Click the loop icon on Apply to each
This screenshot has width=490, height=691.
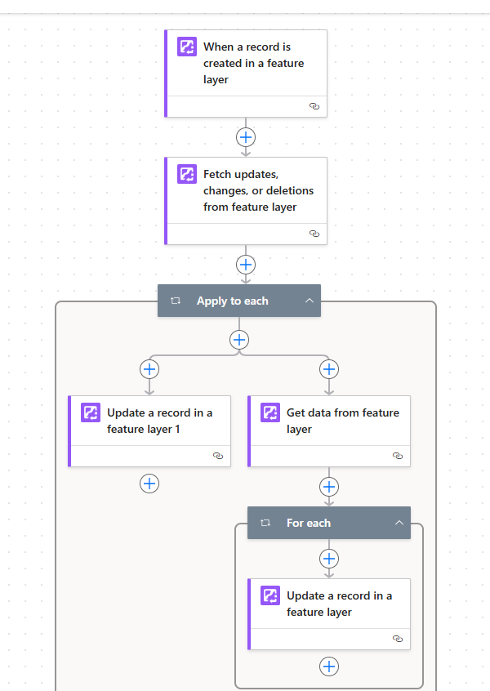(x=176, y=301)
